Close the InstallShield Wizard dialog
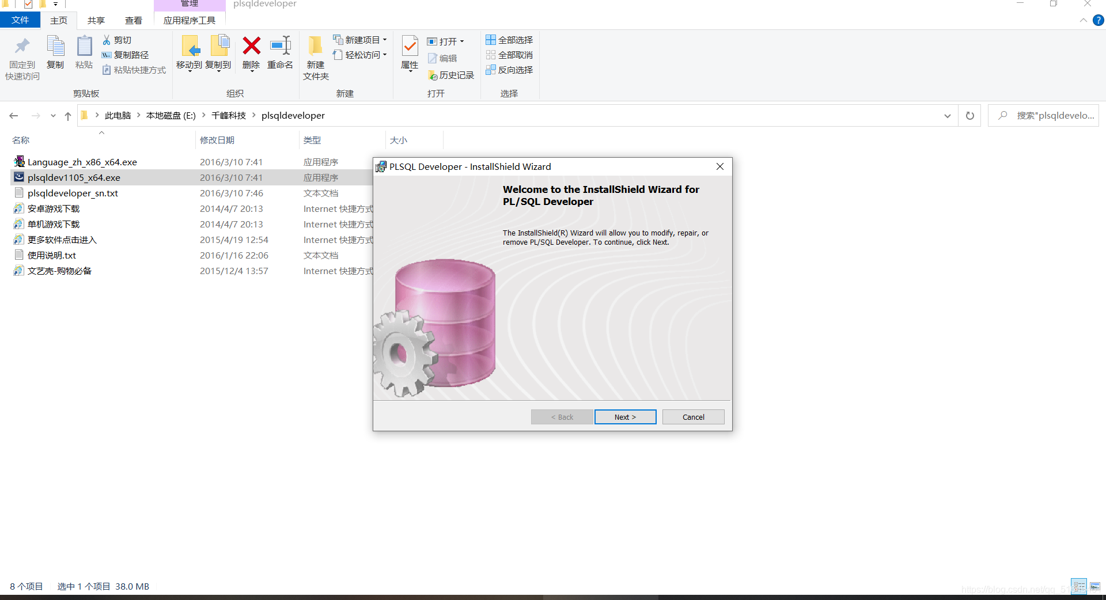1106x600 pixels. click(720, 166)
